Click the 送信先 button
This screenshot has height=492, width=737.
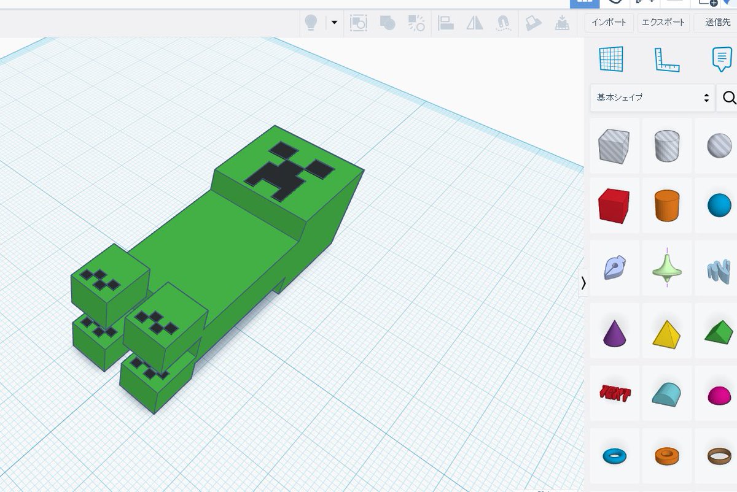pos(716,23)
